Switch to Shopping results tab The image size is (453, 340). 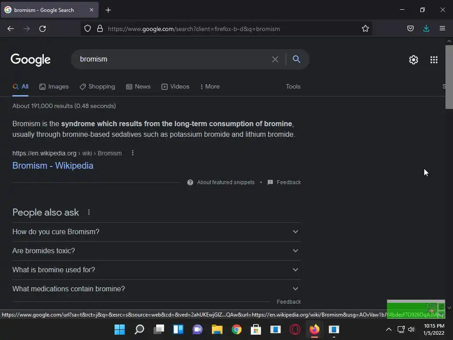tap(97, 87)
